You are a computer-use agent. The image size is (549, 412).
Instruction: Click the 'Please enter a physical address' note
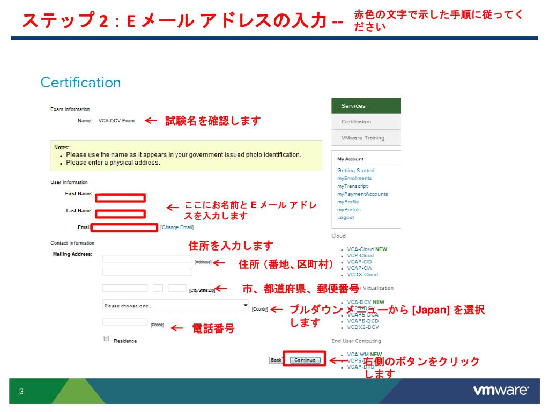tap(113, 163)
